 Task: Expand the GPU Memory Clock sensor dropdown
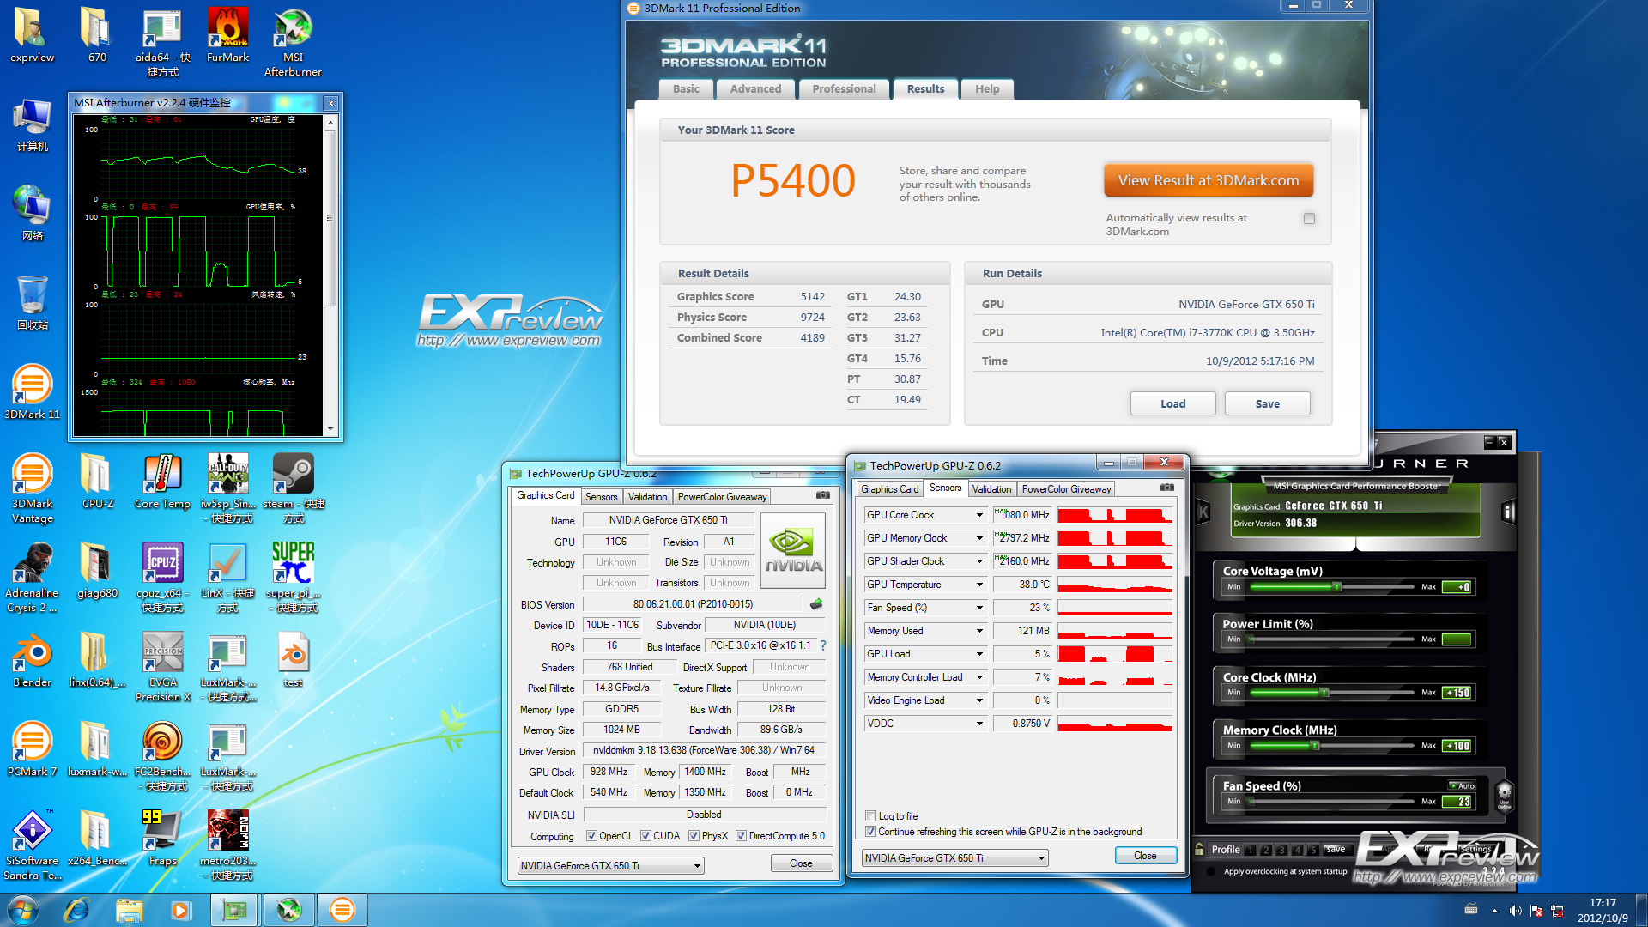(979, 538)
